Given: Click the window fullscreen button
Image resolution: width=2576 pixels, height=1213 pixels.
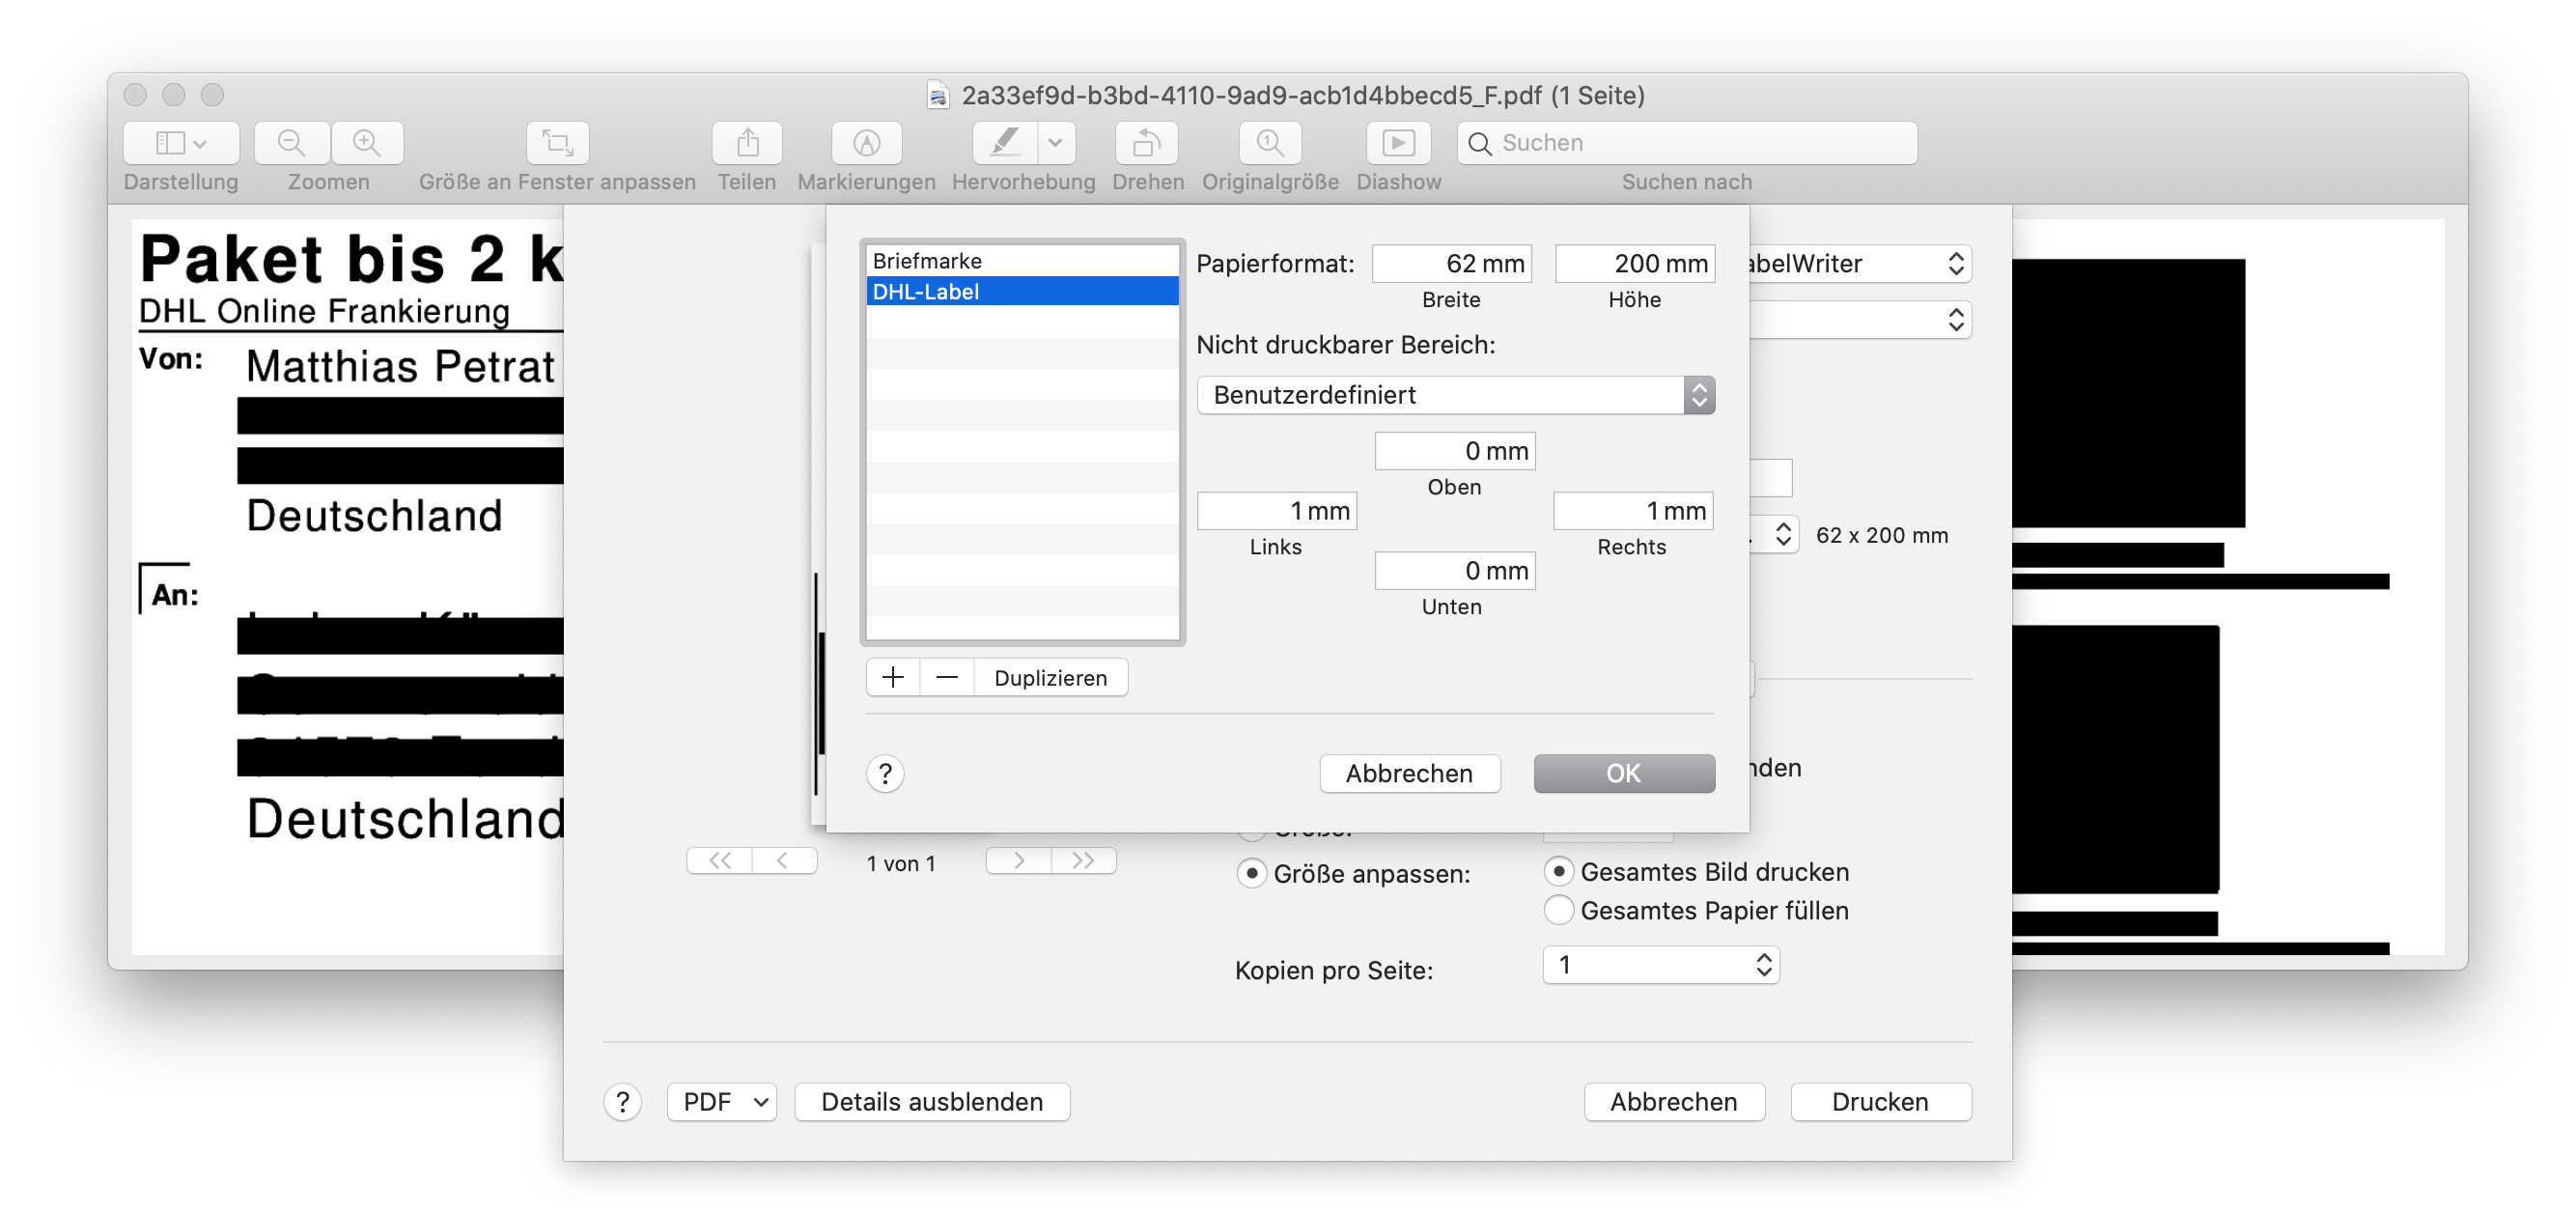Looking at the screenshot, I should pos(212,95).
